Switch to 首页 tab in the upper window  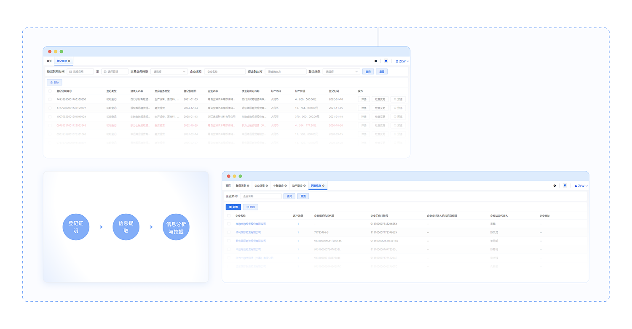(49, 61)
